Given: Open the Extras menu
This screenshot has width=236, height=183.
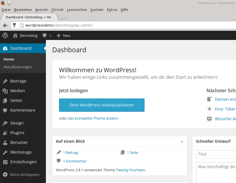Looking at the screenshot, I should pyautogui.click(x=112, y=10).
